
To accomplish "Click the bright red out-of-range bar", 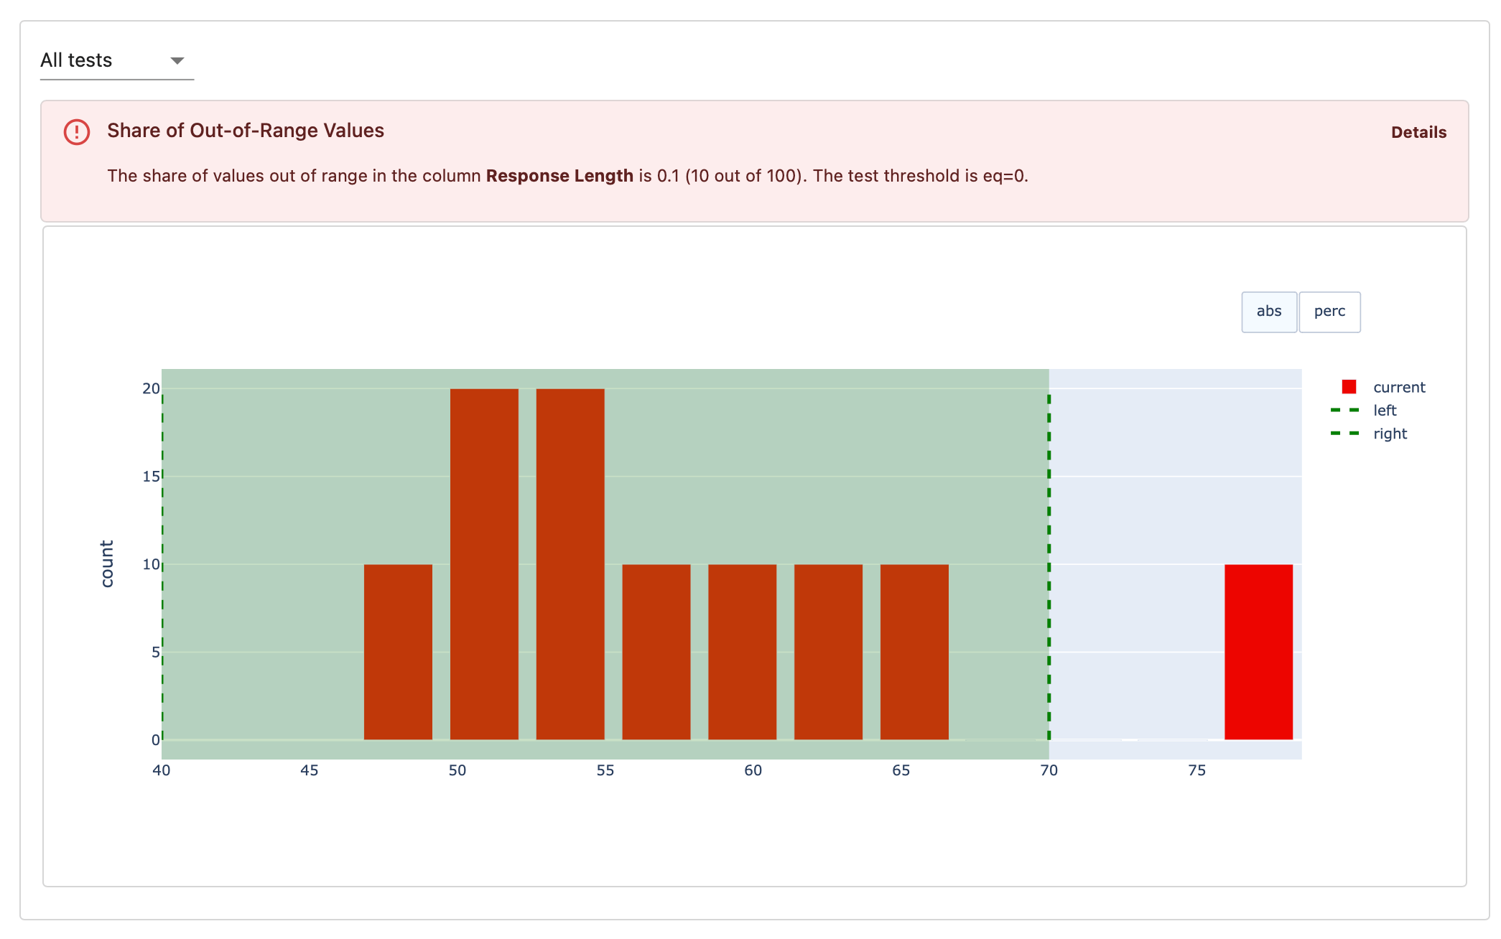I will pyautogui.click(x=1258, y=651).
